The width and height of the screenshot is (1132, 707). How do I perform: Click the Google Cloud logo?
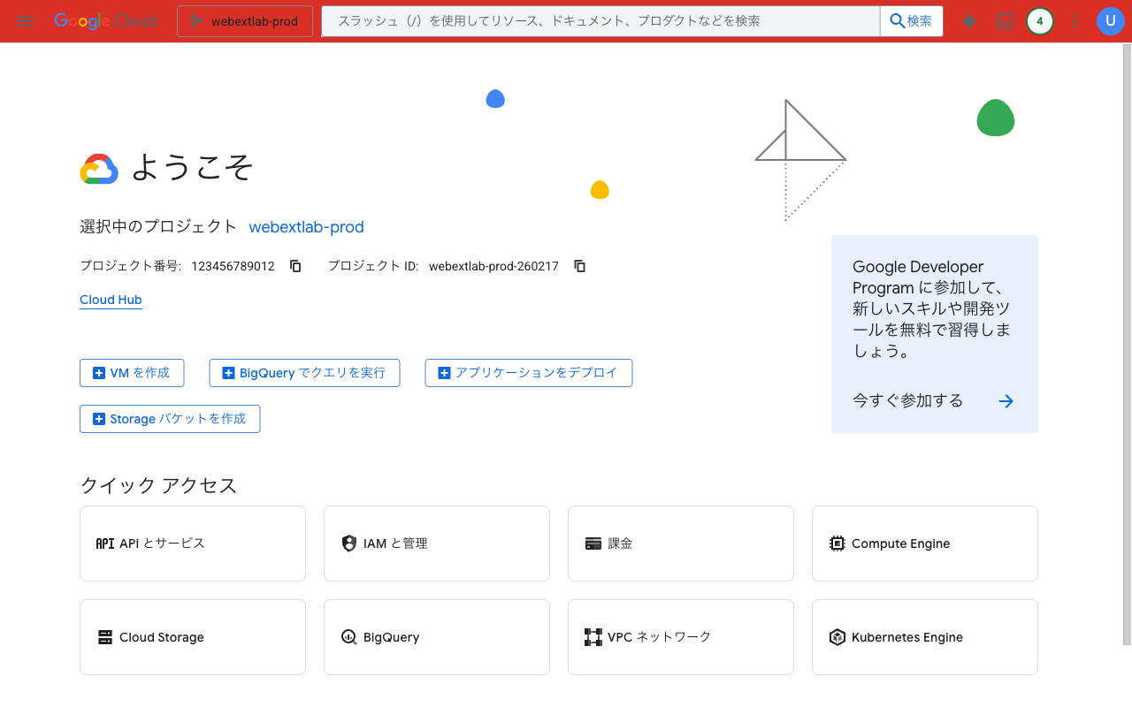(x=105, y=21)
